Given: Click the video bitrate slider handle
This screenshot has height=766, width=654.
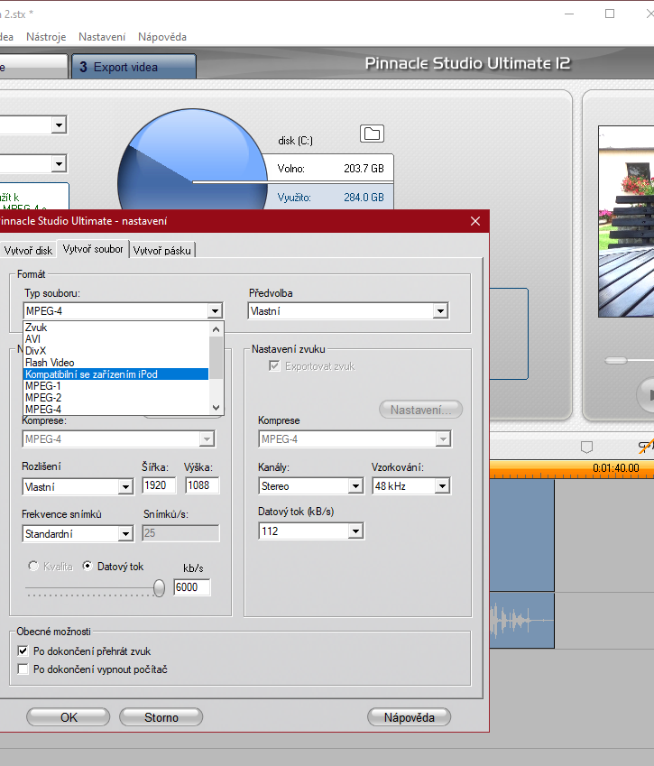Looking at the screenshot, I should coord(160,587).
